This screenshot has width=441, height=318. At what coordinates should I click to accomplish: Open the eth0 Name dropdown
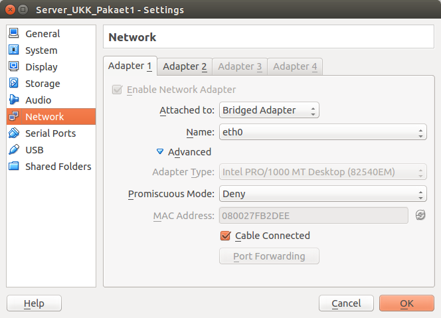(x=323, y=132)
